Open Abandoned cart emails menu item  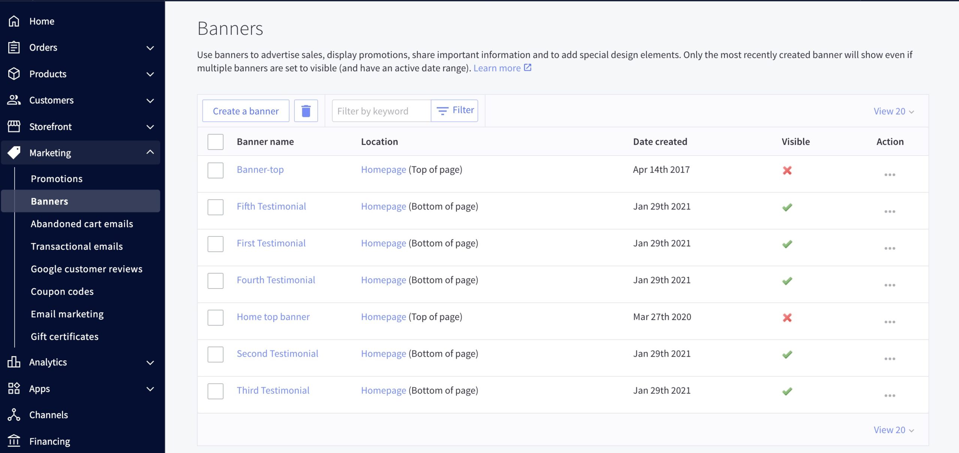click(x=82, y=224)
